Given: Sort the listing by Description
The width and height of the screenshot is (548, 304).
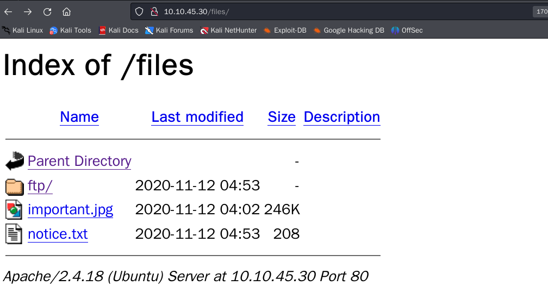Looking at the screenshot, I should coord(342,117).
